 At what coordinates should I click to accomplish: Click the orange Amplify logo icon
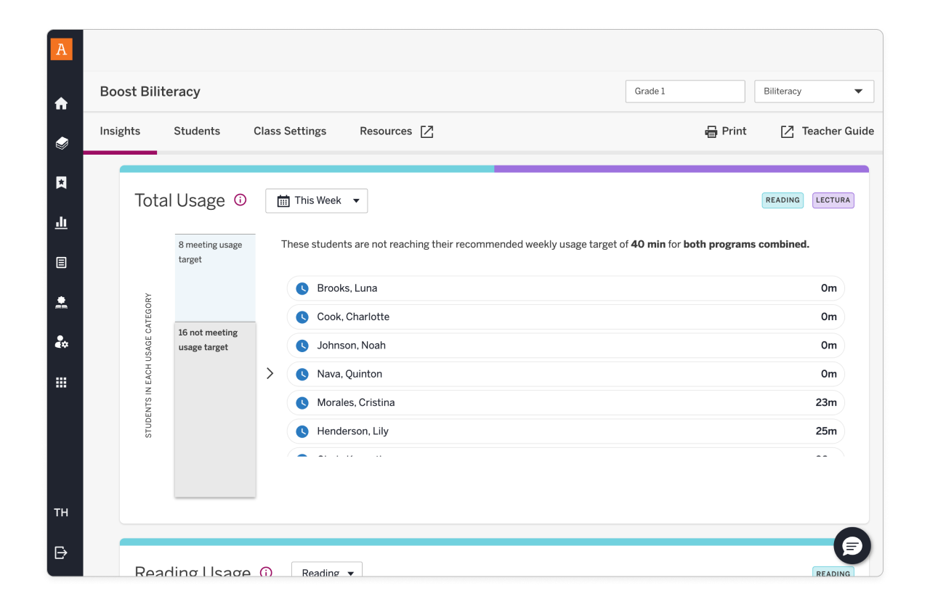pyautogui.click(x=61, y=49)
